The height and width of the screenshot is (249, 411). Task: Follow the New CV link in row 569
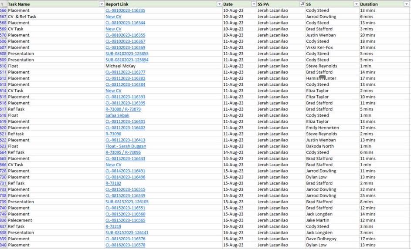tap(113, 29)
